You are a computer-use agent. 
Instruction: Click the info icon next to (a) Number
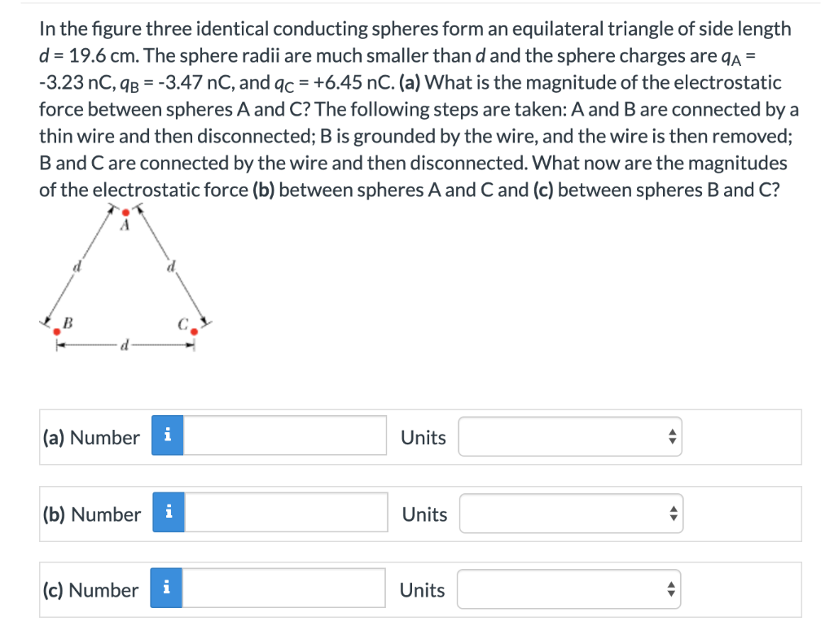[x=169, y=436]
